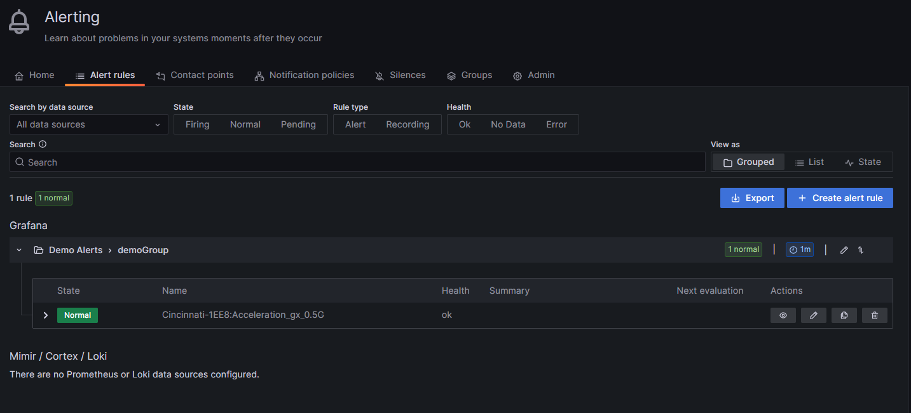This screenshot has width=911, height=413.
Task: Click Create alert rule button
Action: (840, 198)
